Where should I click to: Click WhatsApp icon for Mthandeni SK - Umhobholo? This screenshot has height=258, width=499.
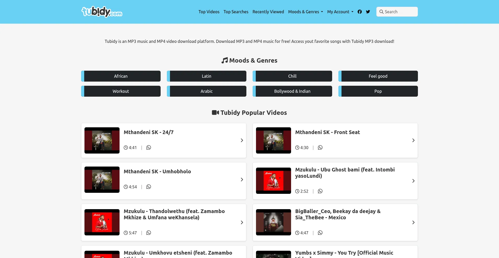[149, 187]
